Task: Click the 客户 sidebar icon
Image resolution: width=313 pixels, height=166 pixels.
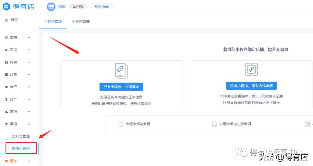Action: [x=6, y=87]
